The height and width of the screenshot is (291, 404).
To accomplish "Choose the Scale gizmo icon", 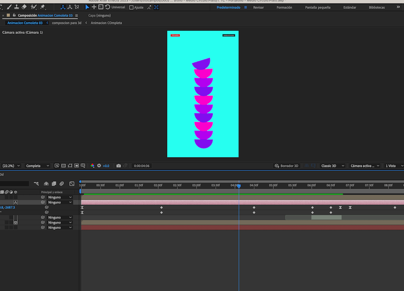I will (101, 7).
